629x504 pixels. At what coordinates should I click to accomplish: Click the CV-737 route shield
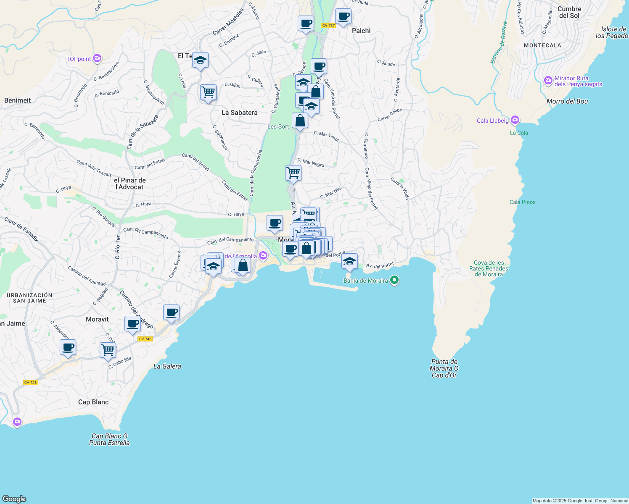(328, 26)
